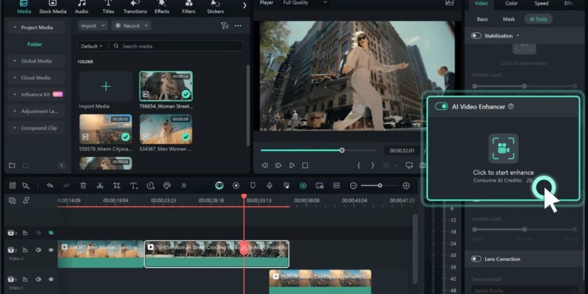Image resolution: width=588 pixels, height=294 pixels.
Task: Click the render preview dotted-circle icon
Action: (x=236, y=185)
